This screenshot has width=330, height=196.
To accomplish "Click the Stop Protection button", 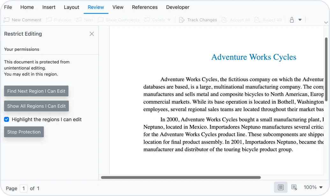I will (24, 132).
